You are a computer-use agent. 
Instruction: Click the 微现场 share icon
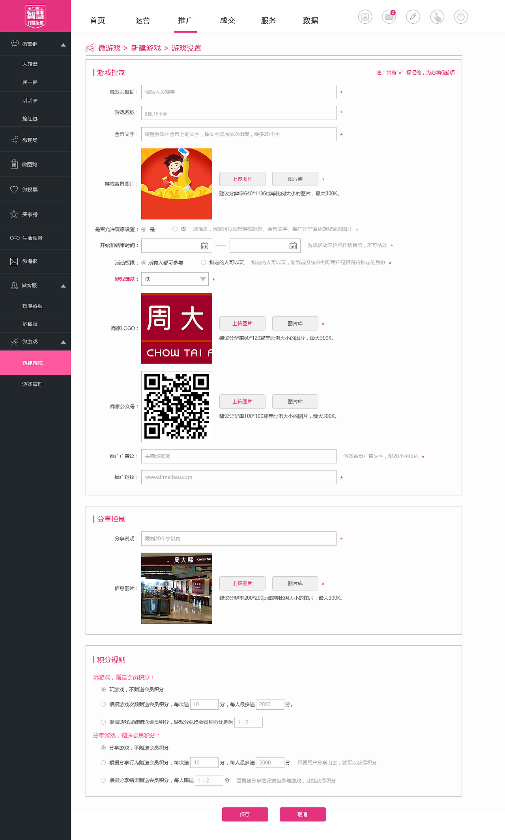pos(14,140)
